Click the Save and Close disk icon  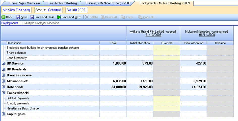[x=32, y=17]
